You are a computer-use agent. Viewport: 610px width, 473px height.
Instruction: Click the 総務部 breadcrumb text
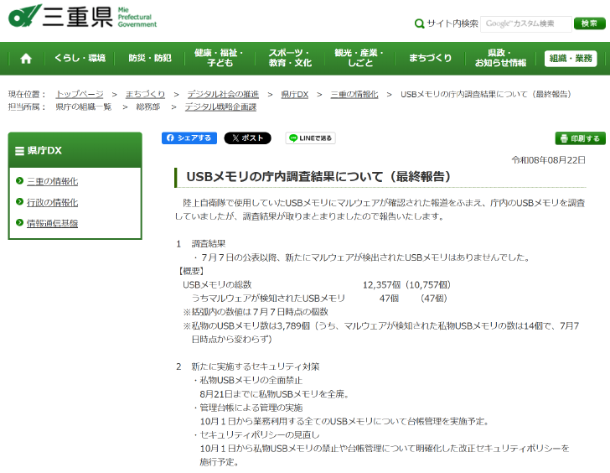(147, 107)
